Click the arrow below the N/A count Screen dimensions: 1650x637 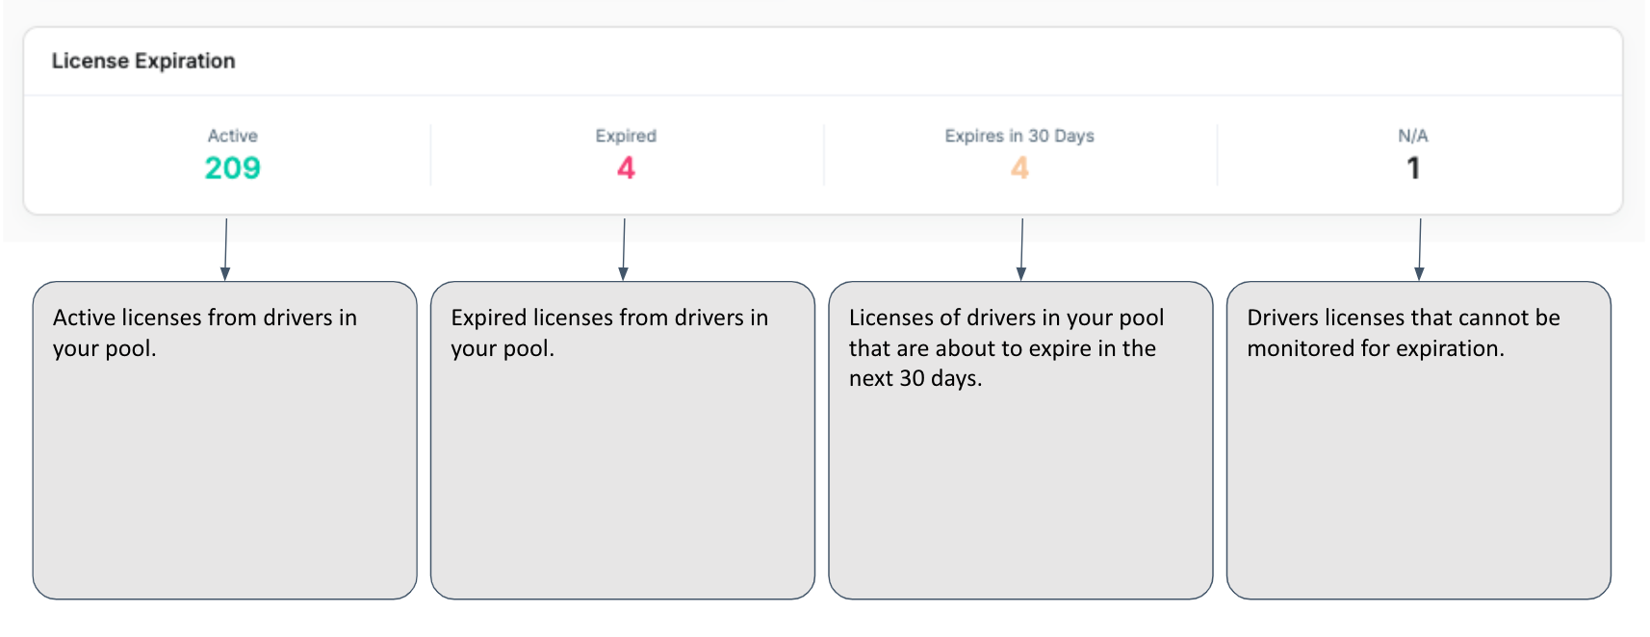pyautogui.click(x=1420, y=249)
